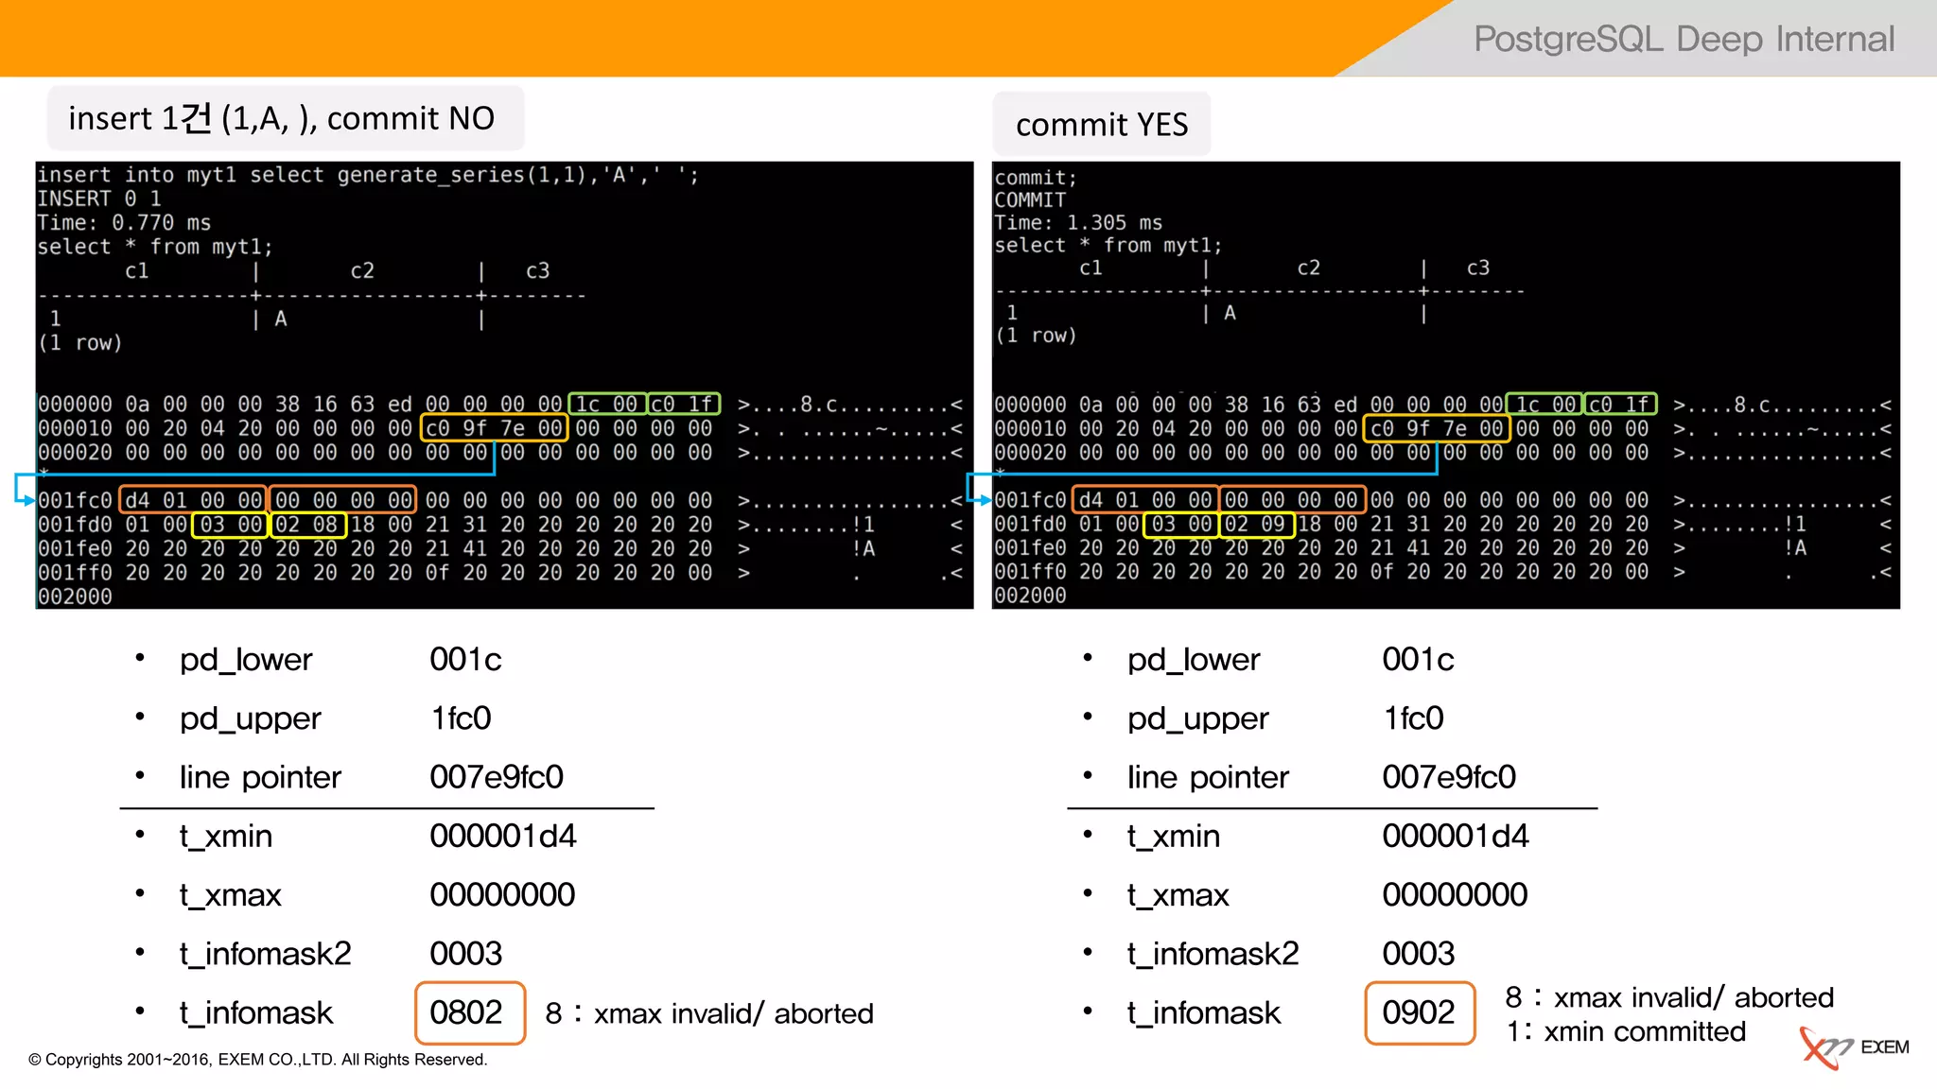Click the highlighted '02 08' hex bytes

pyautogui.click(x=308, y=525)
